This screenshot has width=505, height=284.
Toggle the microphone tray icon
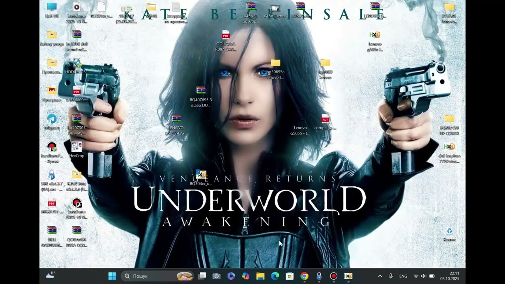coord(391,276)
